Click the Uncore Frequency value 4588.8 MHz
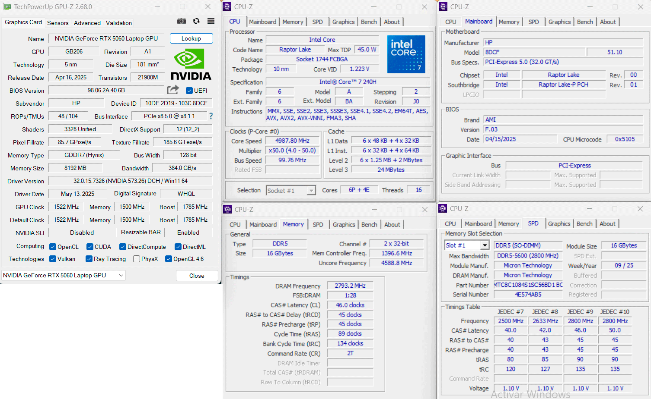This screenshot has height=399, width=651. 397,263
